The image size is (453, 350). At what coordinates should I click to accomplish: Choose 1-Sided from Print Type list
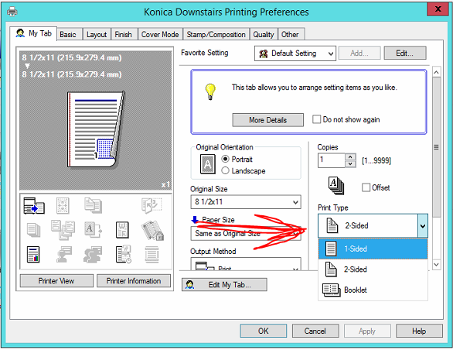[x=373, y=249]
